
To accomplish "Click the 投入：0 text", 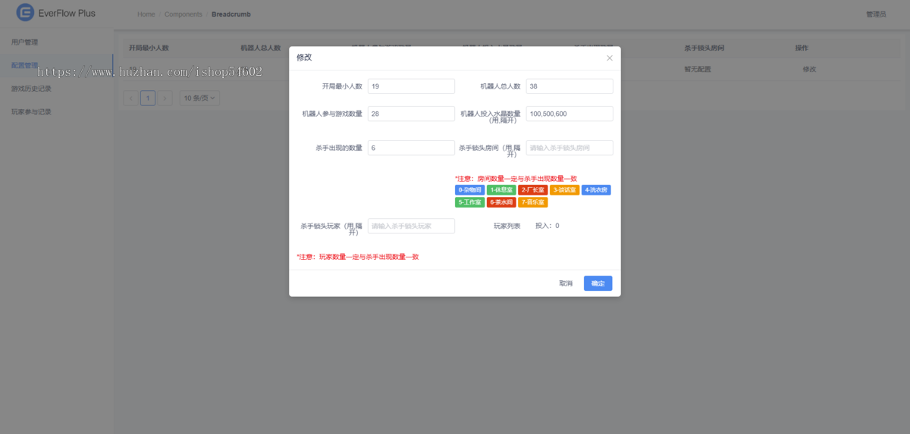I will (x=548, y=226).
